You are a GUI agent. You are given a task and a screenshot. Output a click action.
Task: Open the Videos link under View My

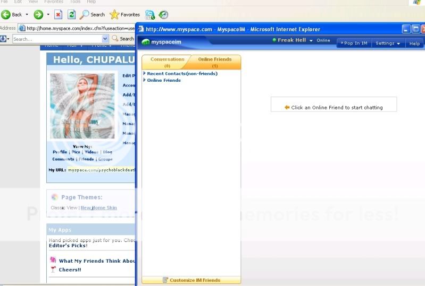tap(91, 152)
